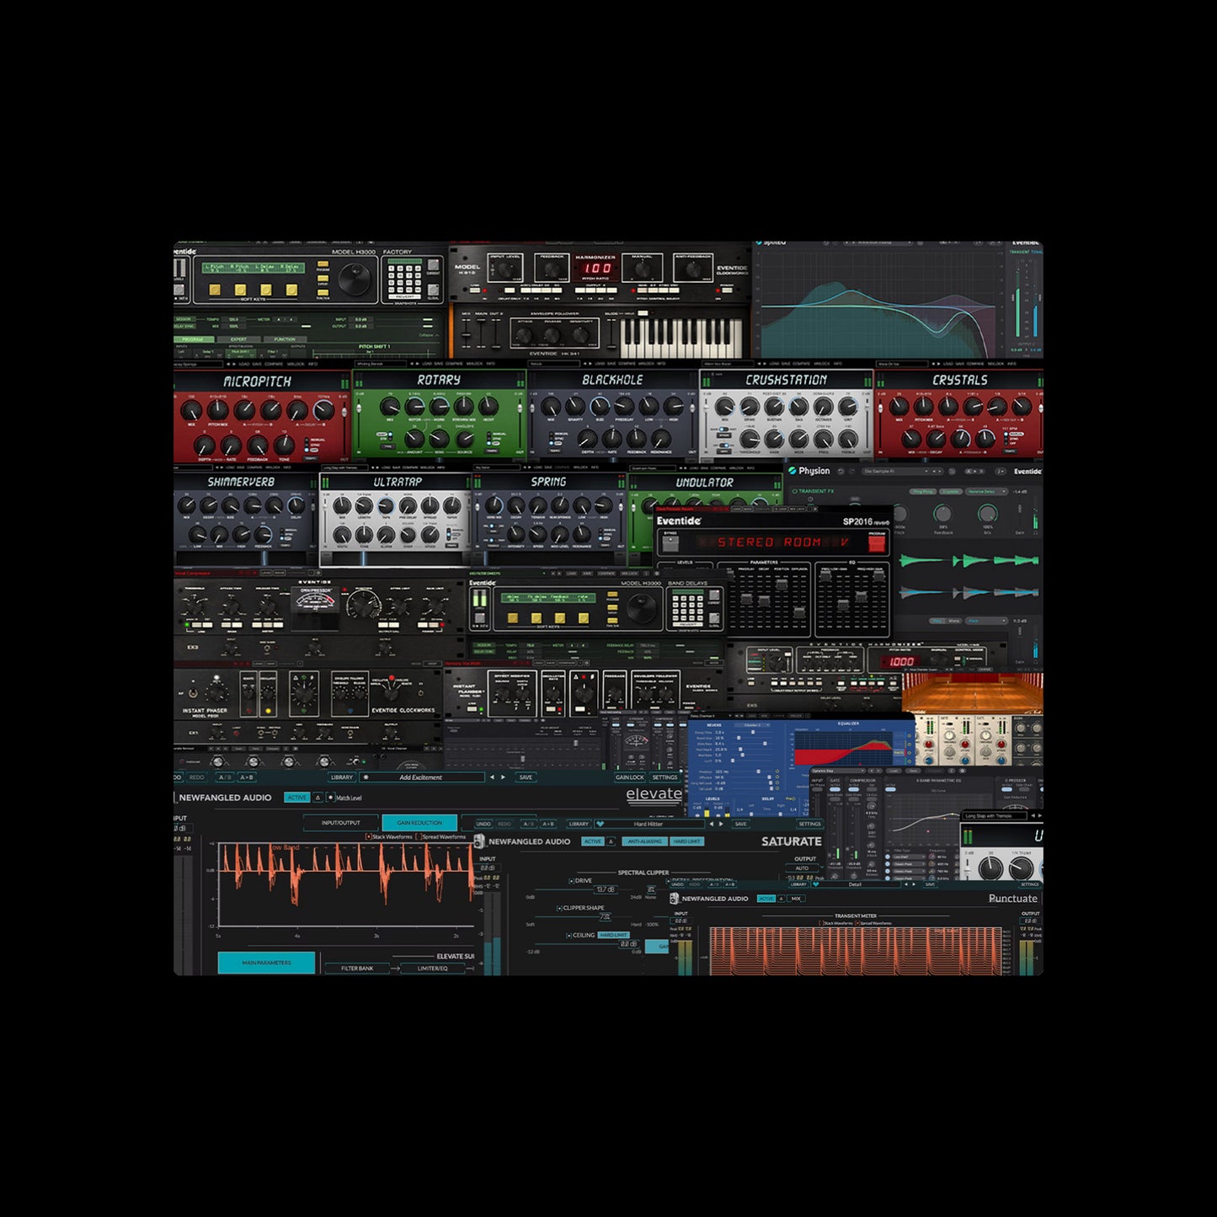The height and width of the screenshot is (1217, 1217).
Task: Open the preset field above Crystals
Action: (903, 364)
